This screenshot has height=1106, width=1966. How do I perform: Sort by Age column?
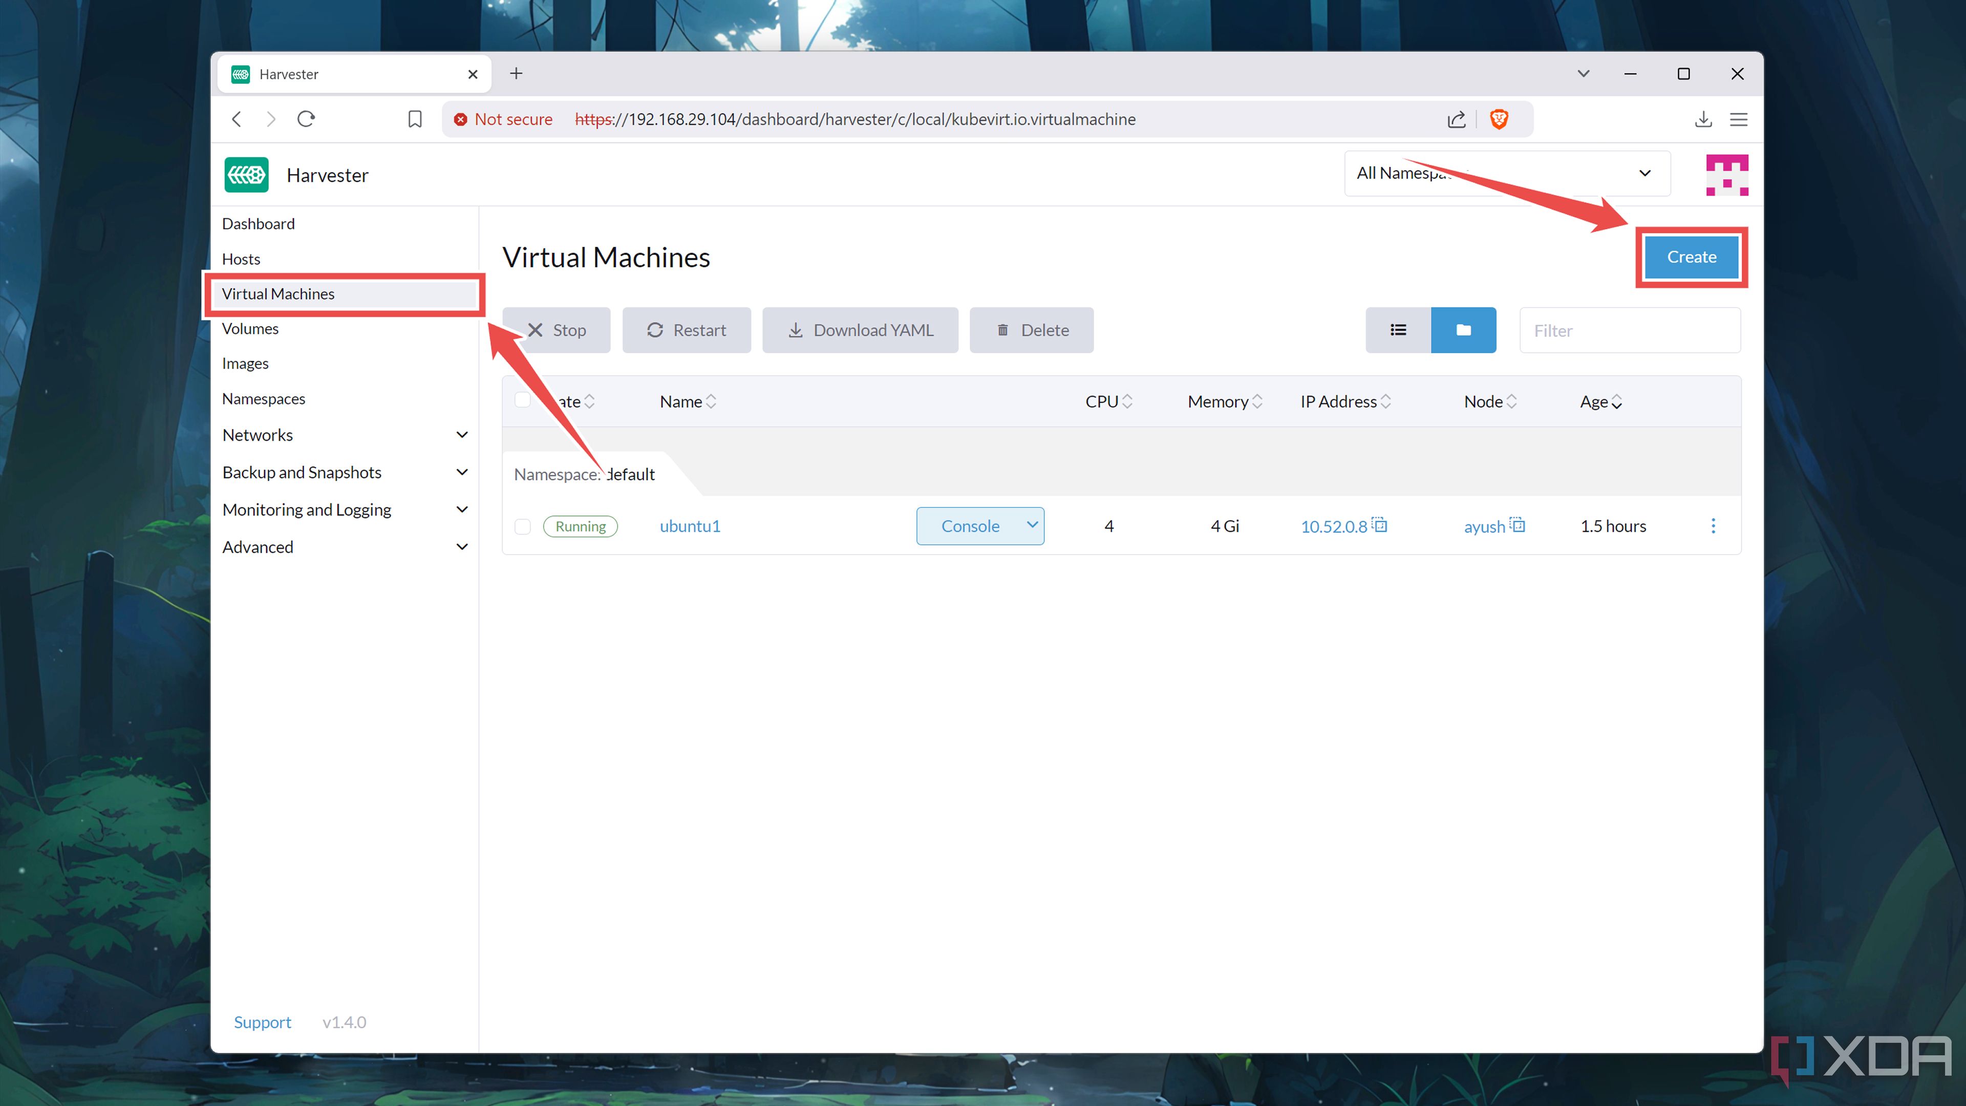coord(1600,401)
